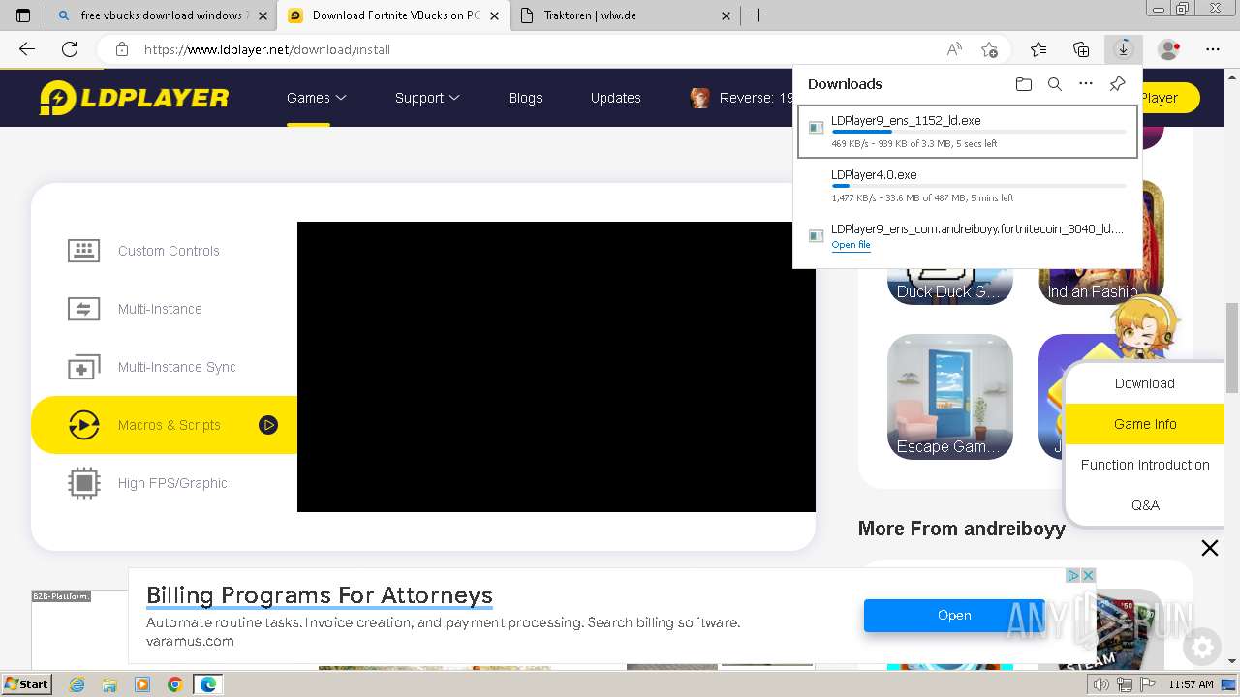
Task: Select LDPlayer4.0.exe download entry
Action: click(x=967, y=185)
